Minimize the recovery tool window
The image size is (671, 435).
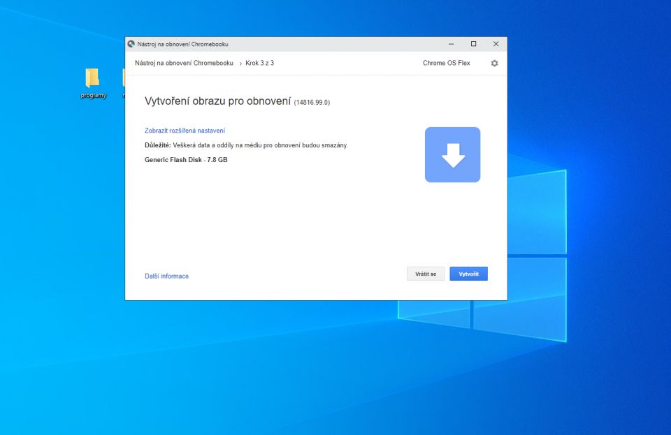[x=451, y=44]
